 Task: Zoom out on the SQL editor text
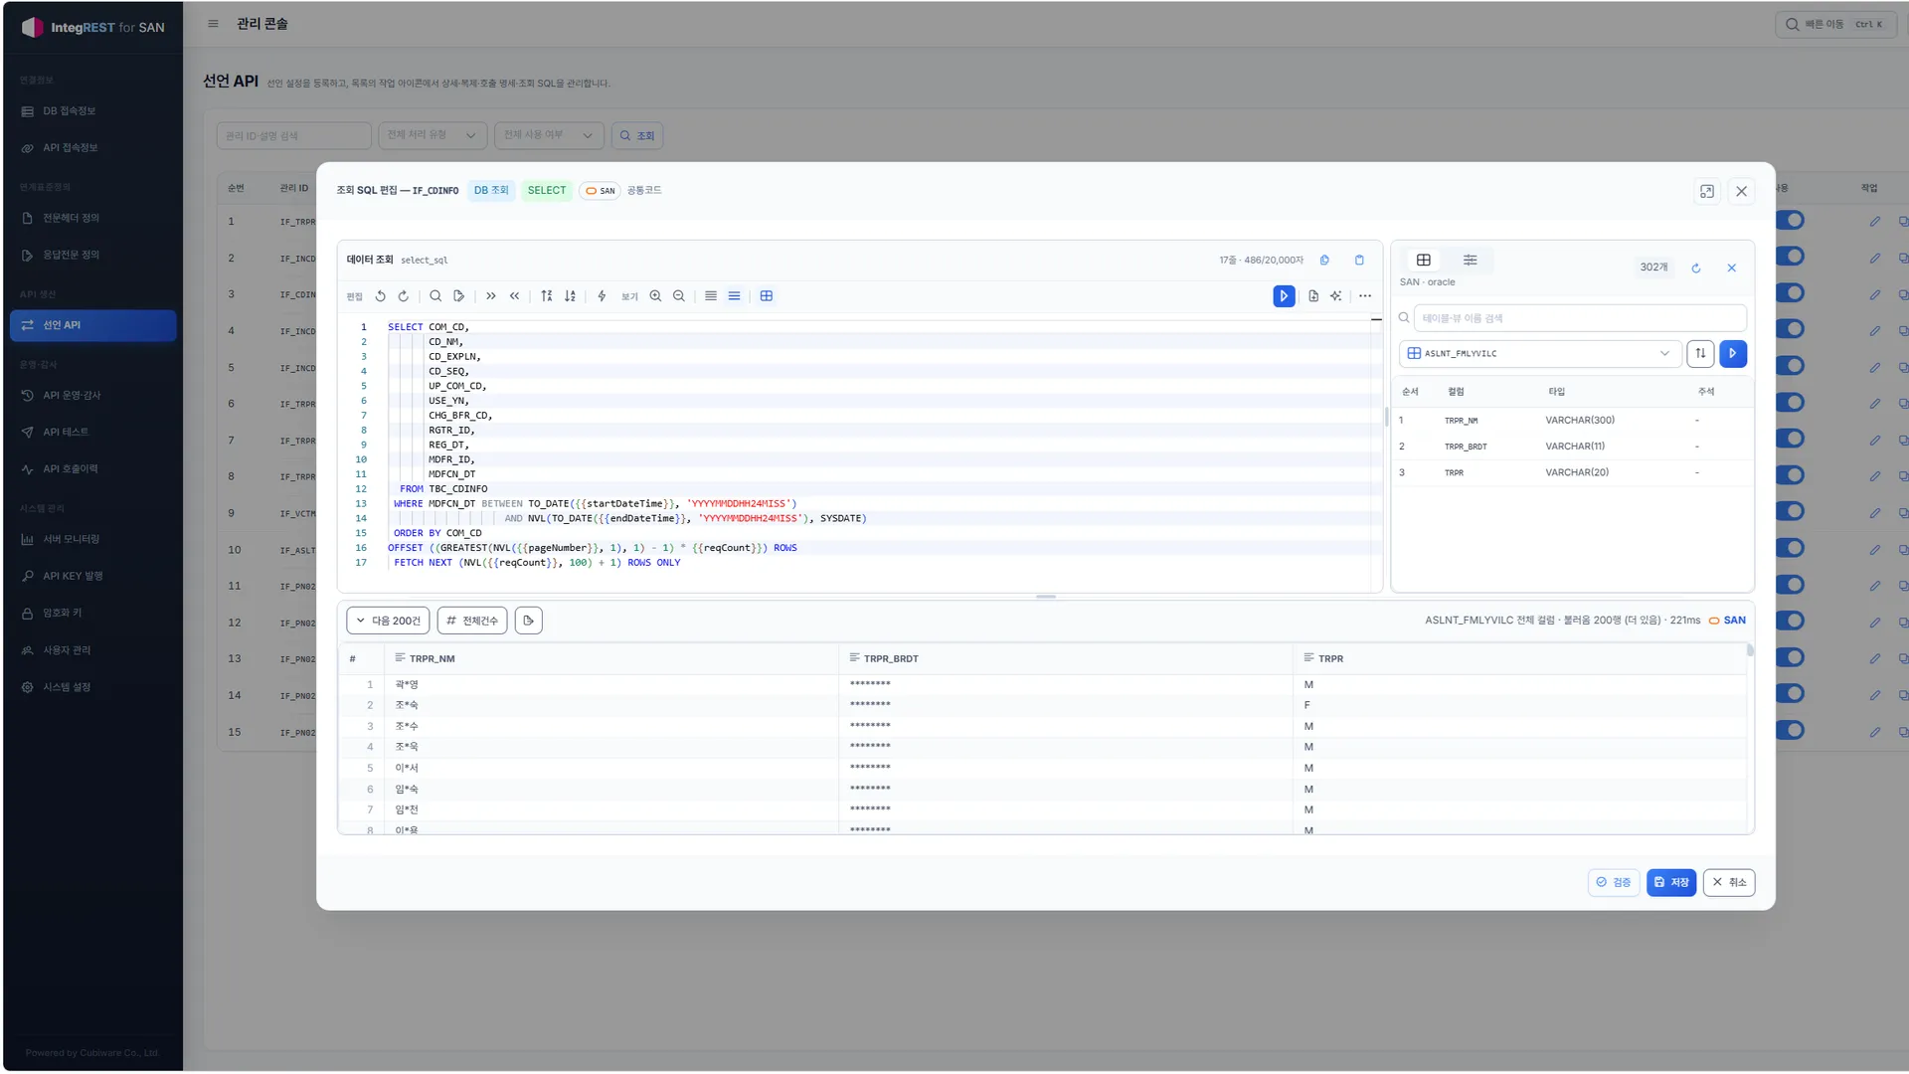tap(679, 296)
